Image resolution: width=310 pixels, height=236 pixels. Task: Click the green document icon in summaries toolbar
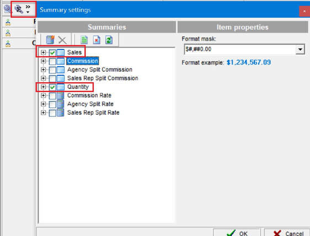pos(84,40)
